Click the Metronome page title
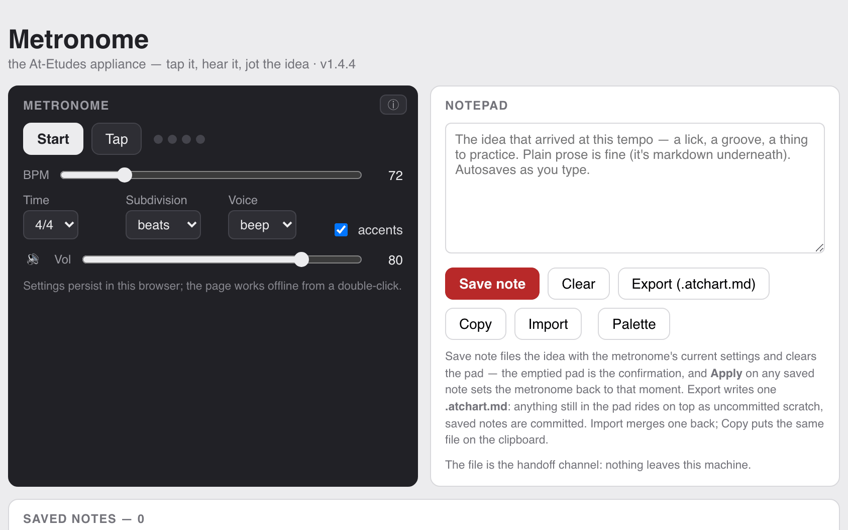The image size is (848, 530). click(79, 39)
